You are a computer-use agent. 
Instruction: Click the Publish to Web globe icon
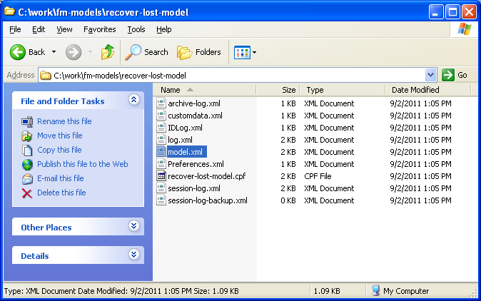[x=27, y=165]
